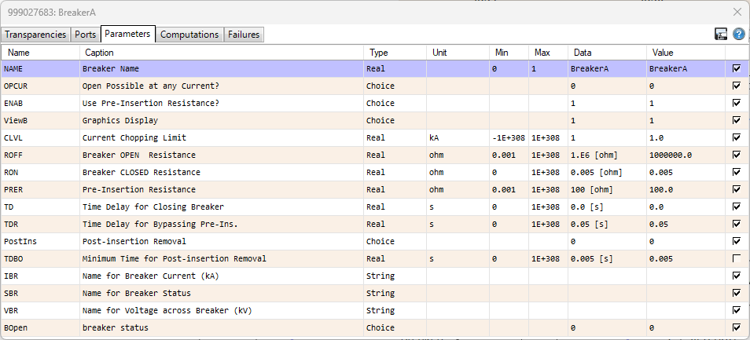Click the 'Post-insertion Removal' caption
This screenshot has height=340, width=750.
(222, 241)
